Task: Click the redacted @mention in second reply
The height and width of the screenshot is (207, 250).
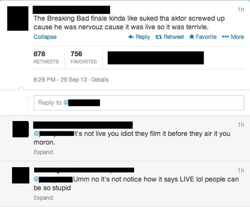Action: [53, 179]
